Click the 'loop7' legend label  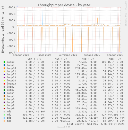point(11,102)
